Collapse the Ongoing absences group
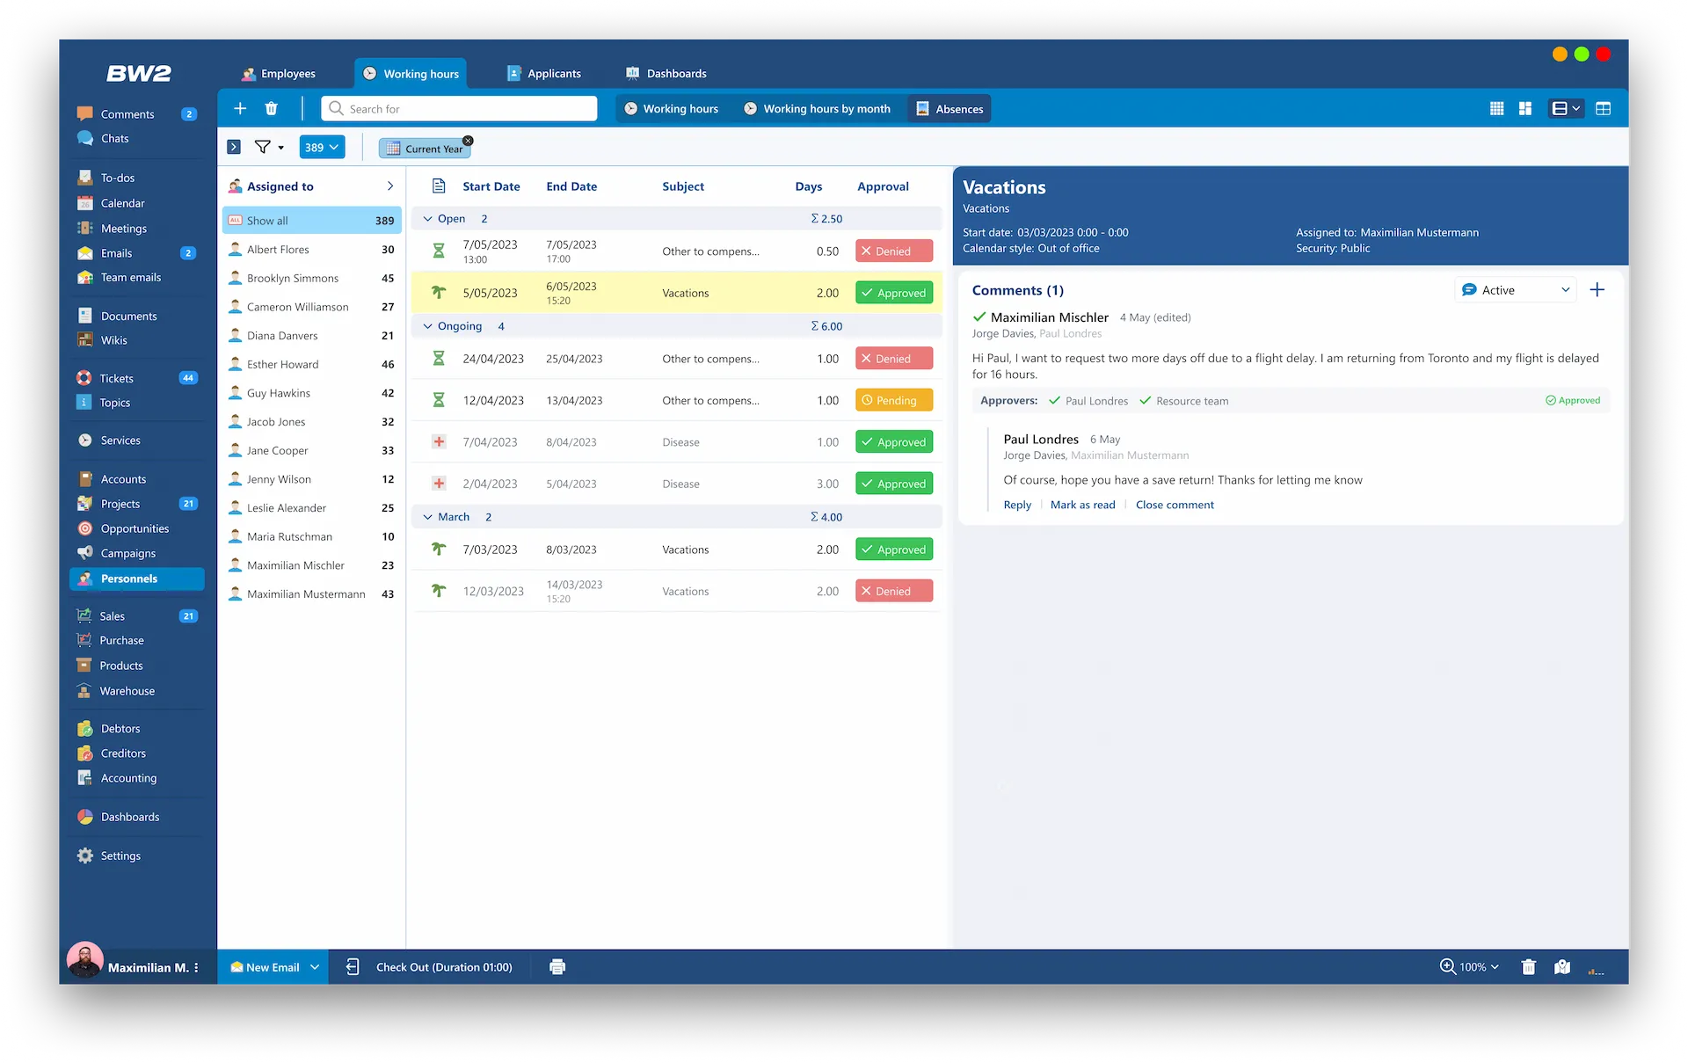Viewport: 1688px width, 1063px height. [x=428, y=325]
